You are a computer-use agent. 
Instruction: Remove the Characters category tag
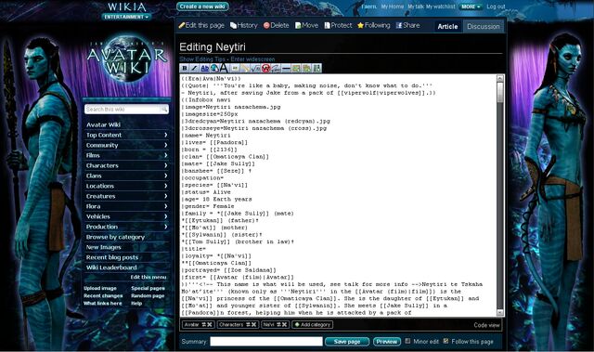(253, 325)
